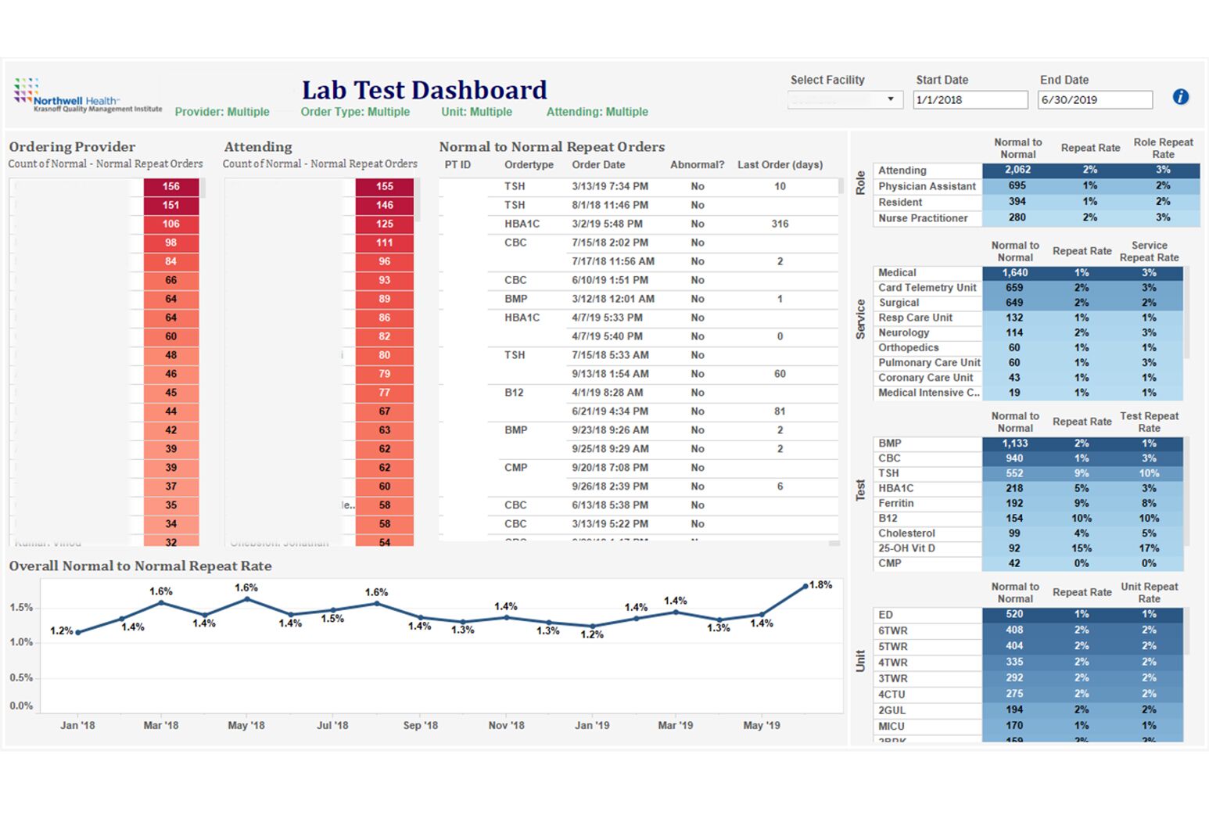Click the blue information icon
This screenshot has height=826, width=1209.
pyautogui.click(x=1181, y=97)
